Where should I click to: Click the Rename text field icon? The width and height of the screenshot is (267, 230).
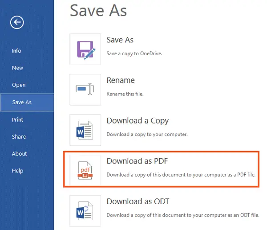click(x=85, y=89)
